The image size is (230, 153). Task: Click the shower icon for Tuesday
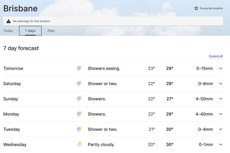79,129
